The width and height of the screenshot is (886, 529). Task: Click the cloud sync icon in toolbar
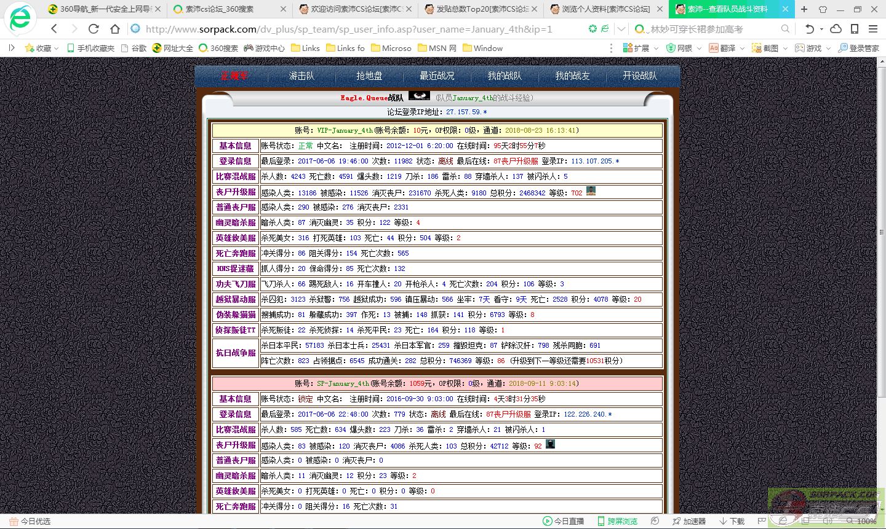click(x=836, y=29)
